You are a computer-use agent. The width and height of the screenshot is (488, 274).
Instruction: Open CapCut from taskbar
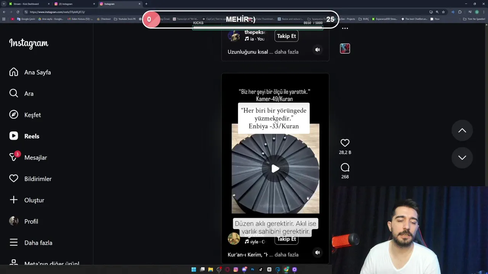(269, 269)
